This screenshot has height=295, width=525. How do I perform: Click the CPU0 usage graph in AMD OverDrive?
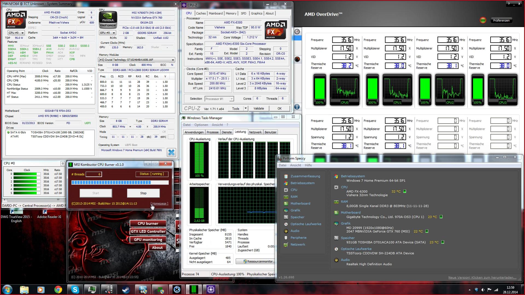[344, 89]
